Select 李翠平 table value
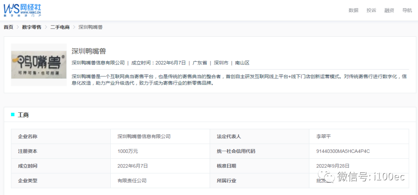Screen dimensions: 418x195 [323, 136]
